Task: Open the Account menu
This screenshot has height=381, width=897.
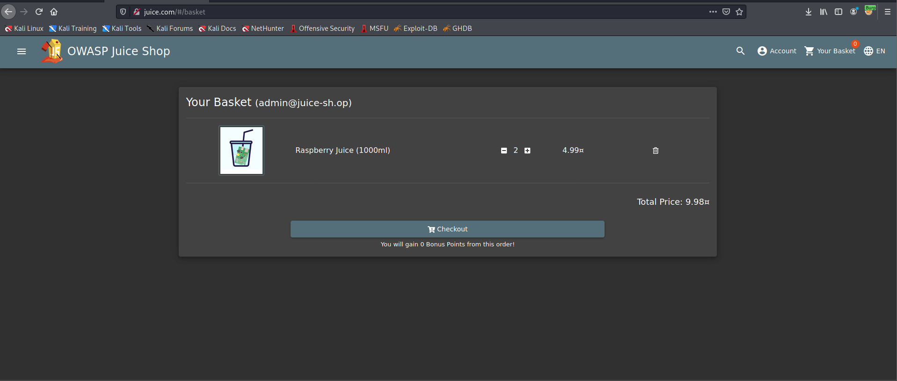Action: pos(777,51)
